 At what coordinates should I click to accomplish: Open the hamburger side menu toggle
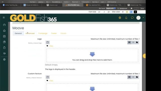(4, 17)
